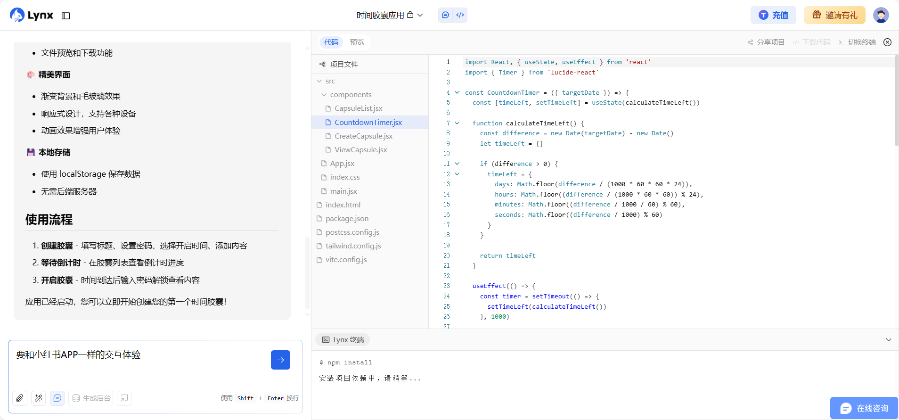
Task: Click the code editor vertical scrollbar
Action: pos(896,101)
